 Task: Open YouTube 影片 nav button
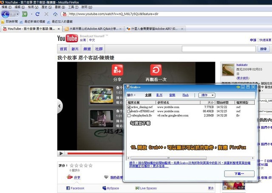tap(75, 49)
